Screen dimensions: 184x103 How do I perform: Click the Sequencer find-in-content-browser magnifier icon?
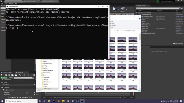pyautogui.click(x=9, y=75)
